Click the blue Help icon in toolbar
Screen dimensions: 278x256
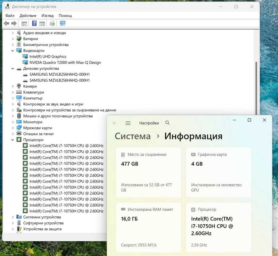(x=34, y=23)
